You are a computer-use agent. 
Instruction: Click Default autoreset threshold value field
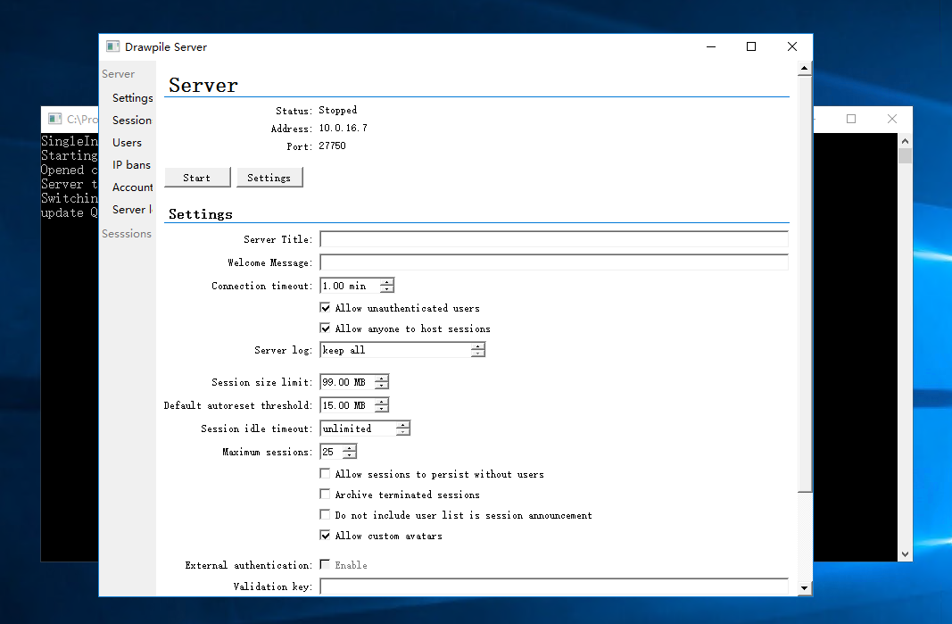[347, 405]
